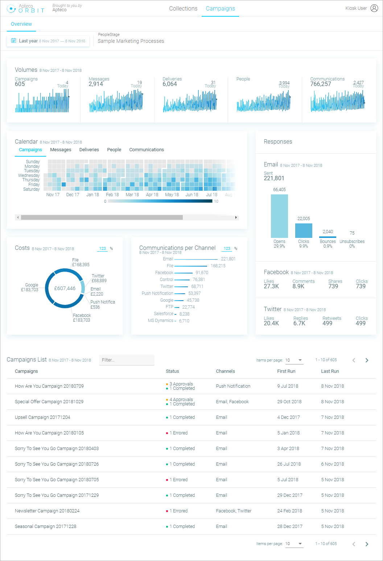
Task: Click the campaigns Filter input field
Action: click(x=127, y=360)
